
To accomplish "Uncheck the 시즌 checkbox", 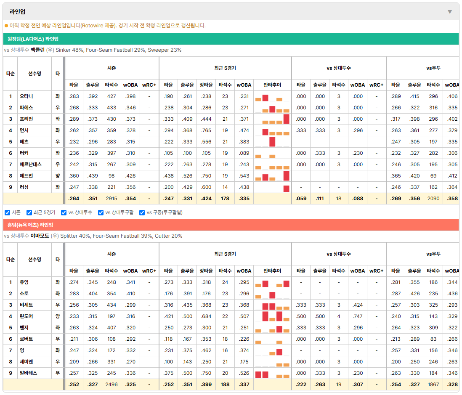I will (x=8, y=213).
